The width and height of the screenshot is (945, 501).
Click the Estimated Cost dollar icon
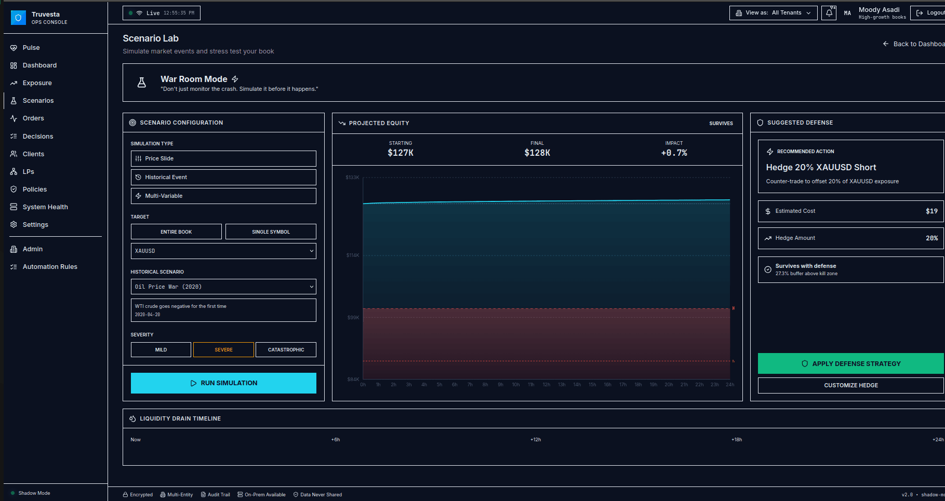(x=768, y=211)
